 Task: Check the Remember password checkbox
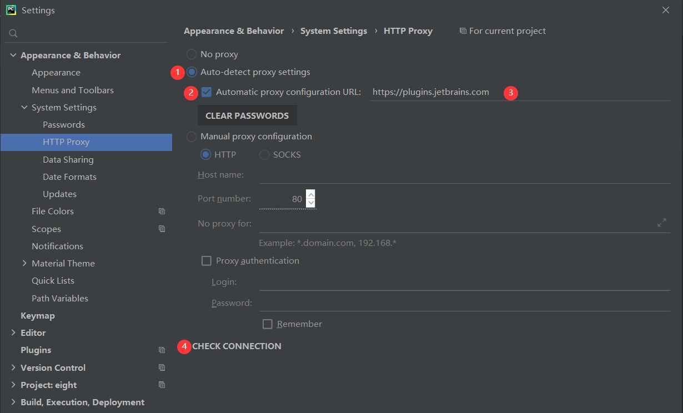267,324
